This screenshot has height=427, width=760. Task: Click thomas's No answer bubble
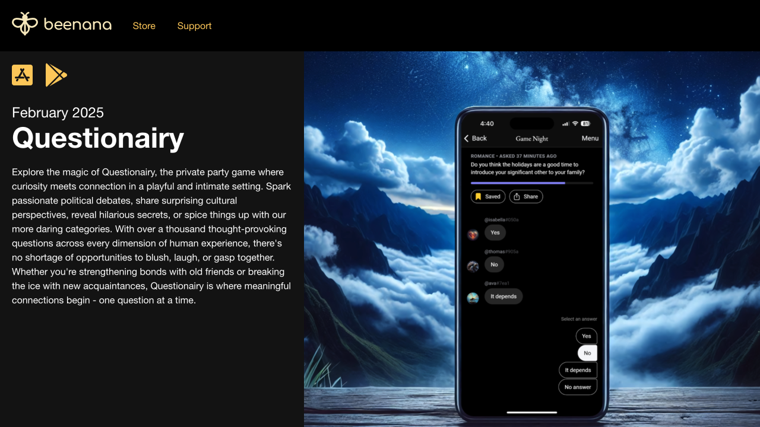[494, 265]
